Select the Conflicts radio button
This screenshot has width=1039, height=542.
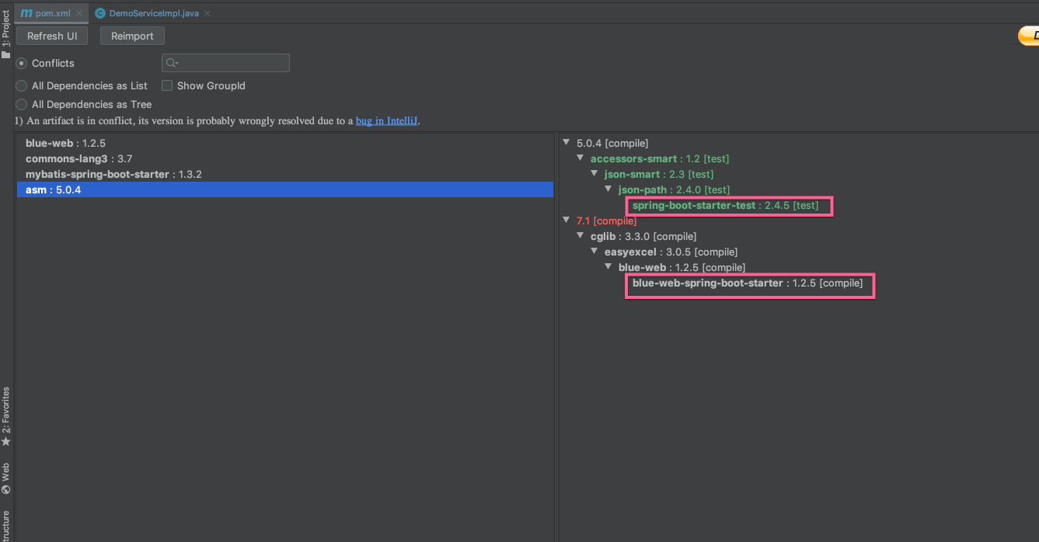pyautogui.click(x=22, y=63)
